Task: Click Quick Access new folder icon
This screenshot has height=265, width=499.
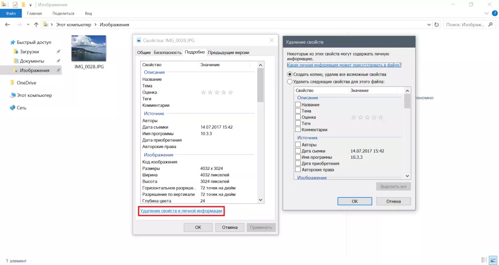Action: tap(23, 5)
